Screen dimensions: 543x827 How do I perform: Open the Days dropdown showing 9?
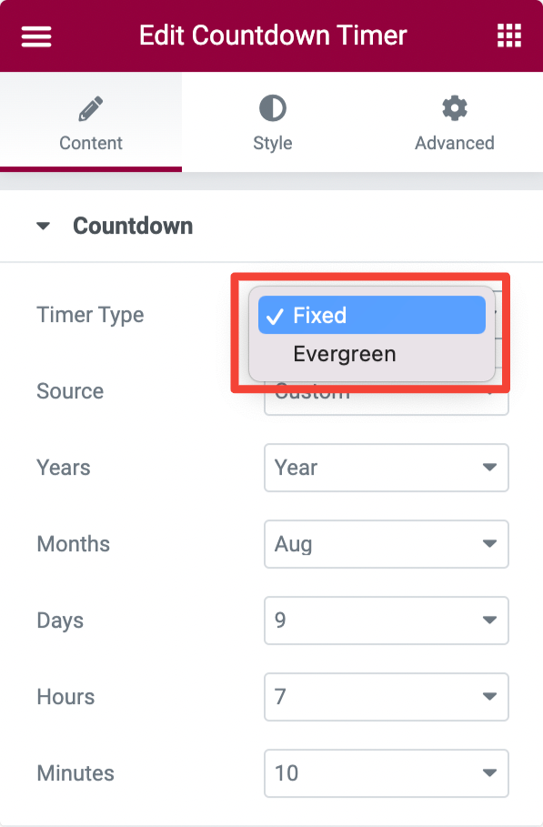coord(386,620)
